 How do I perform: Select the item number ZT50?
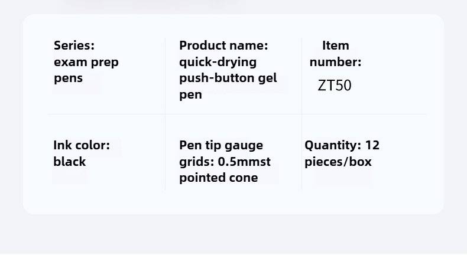click(x=335, y=86)
